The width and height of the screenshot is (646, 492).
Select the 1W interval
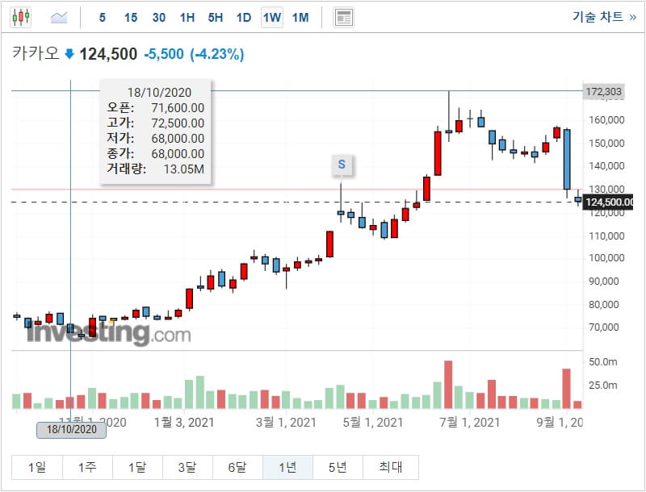click(272, 18)
